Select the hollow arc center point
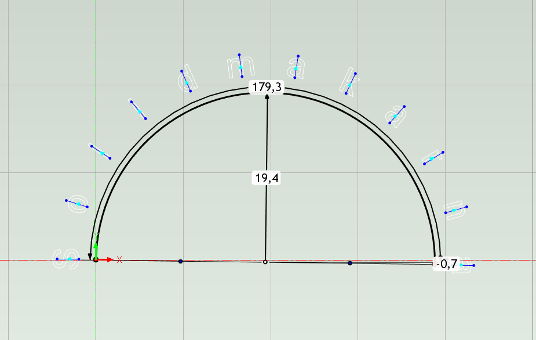 coord(265,262)
